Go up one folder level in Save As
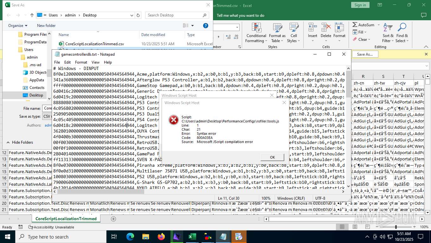This screenshot has height=243, width=431. tap(32, 15)
